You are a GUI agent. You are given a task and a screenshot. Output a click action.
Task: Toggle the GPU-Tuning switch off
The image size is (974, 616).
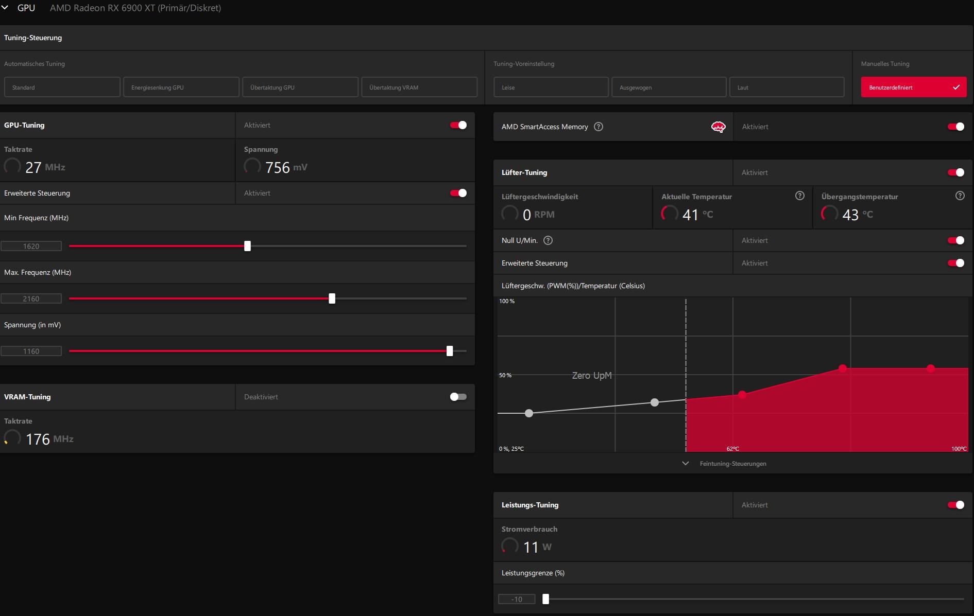pos(458,125)
